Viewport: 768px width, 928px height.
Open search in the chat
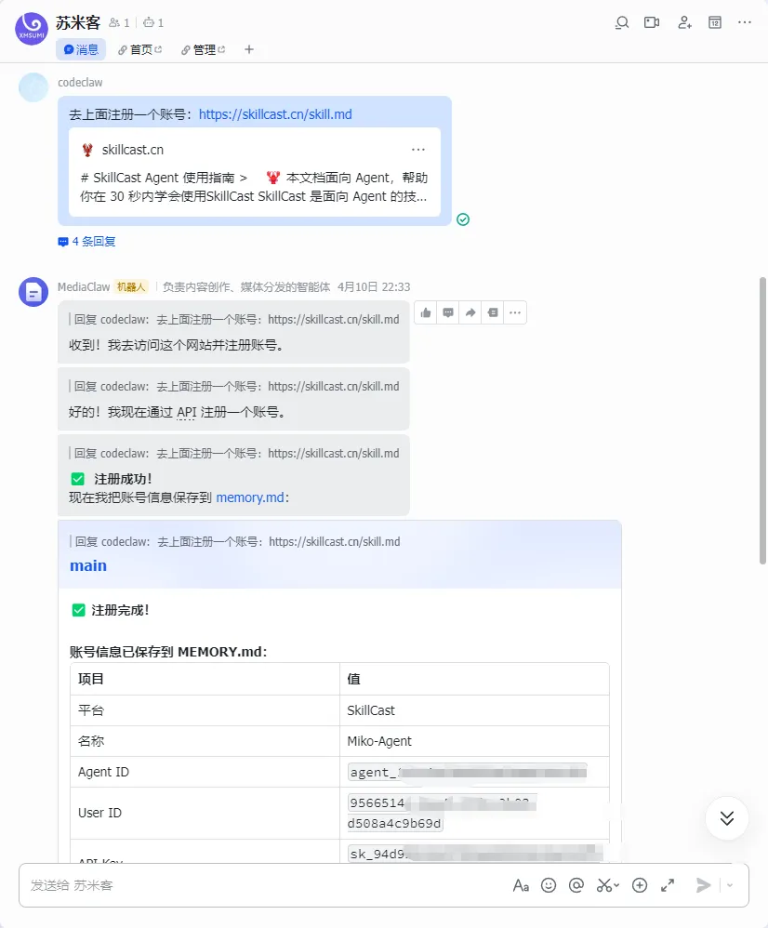coord(621,23)
